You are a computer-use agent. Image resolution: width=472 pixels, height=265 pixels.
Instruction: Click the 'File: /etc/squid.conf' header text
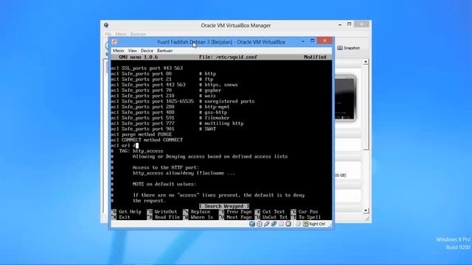pos(228,57)
